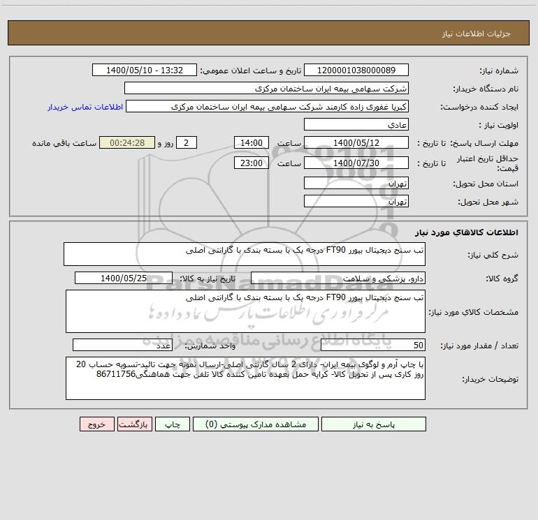
Task: Click the response deadline date 1400/05/12
Action: tap(356, 142)
